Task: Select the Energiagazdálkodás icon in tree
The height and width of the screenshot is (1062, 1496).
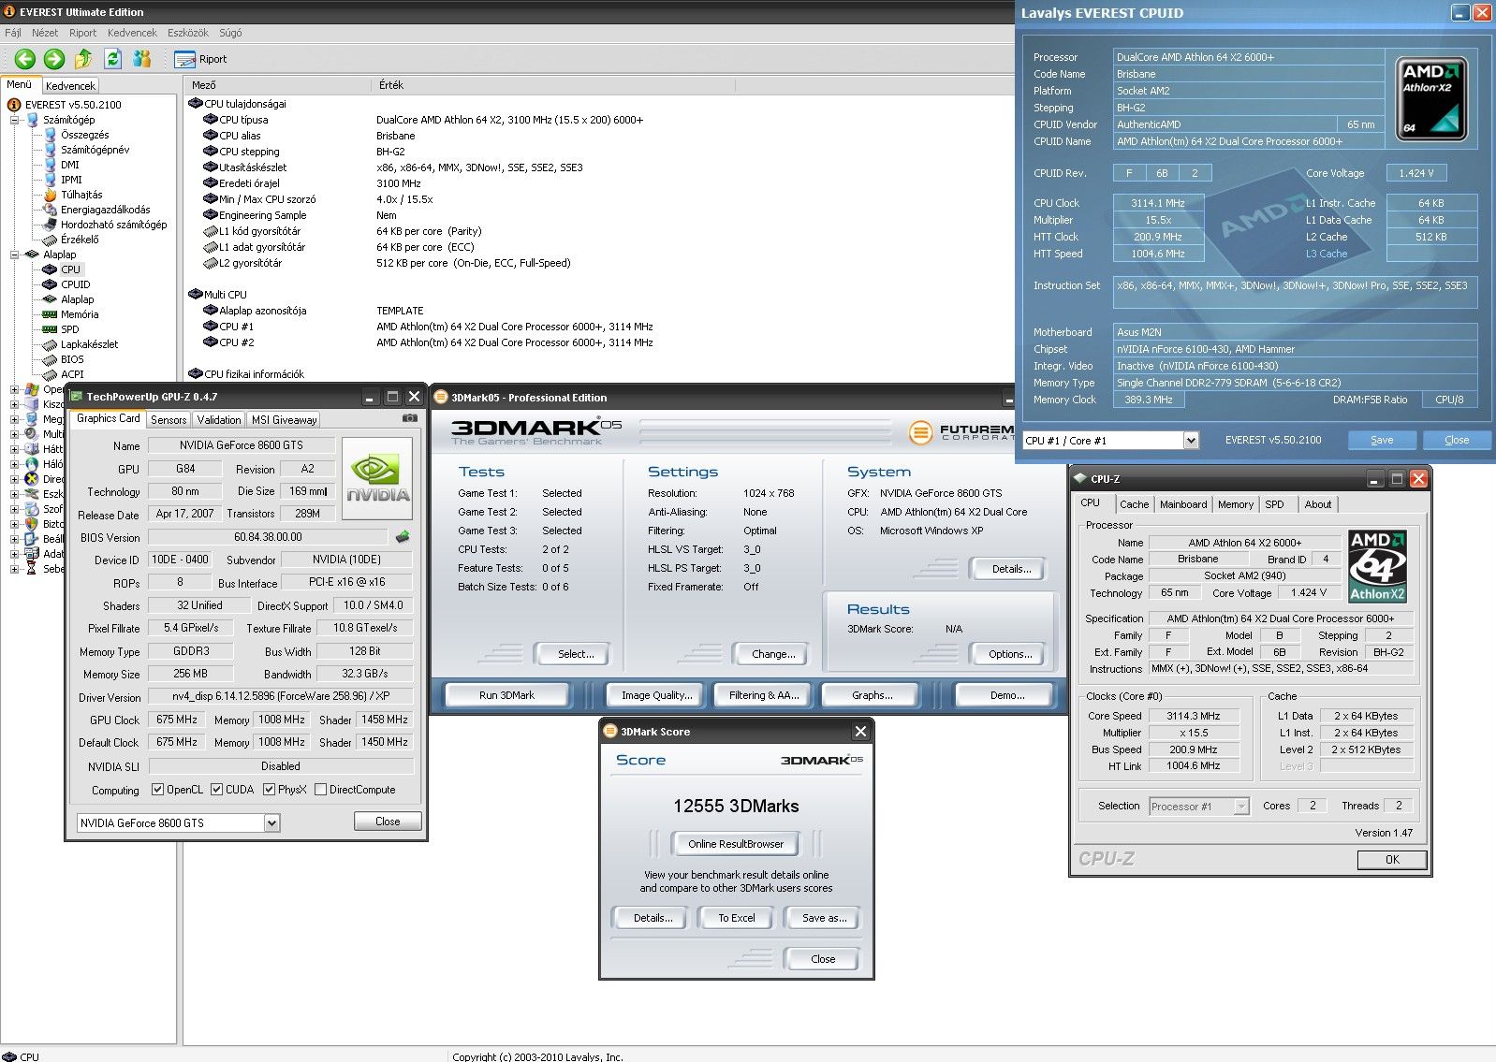Action: [x=51, y=210]
